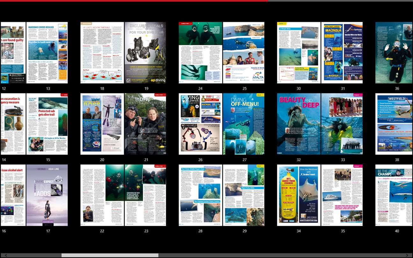Viewport: 413px width, 258px height.
Task: Click the page number label "30"
Action: [x=299, y=89]
